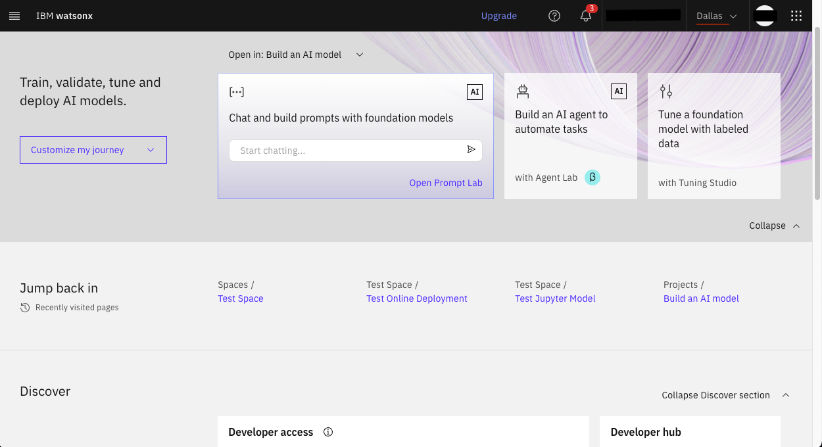Click the 'Jump back in' heading

[x=59, y=288]
